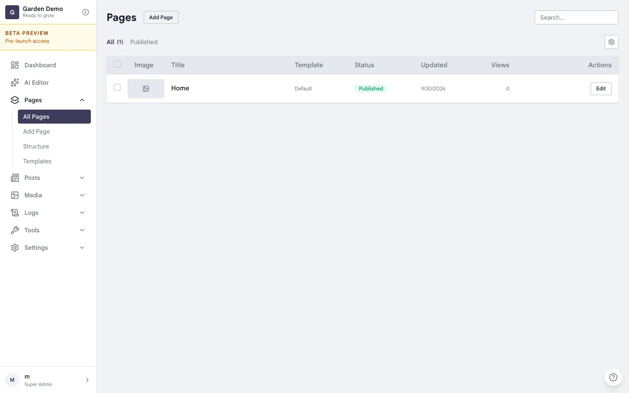Open the Home page title link
The image size is (629, 393).
coord(180,88)
